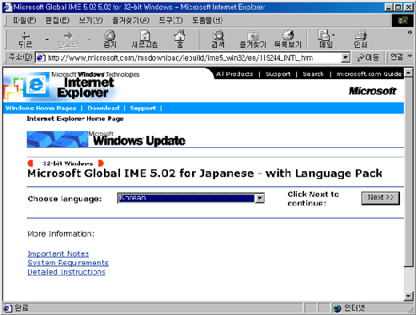
Task: Click microsoft.com Guide link
Action: pyautogui.click(x=369, y=74)
